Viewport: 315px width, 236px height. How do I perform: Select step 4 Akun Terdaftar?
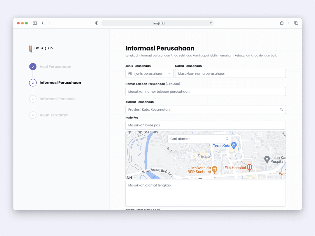[53, 115]
